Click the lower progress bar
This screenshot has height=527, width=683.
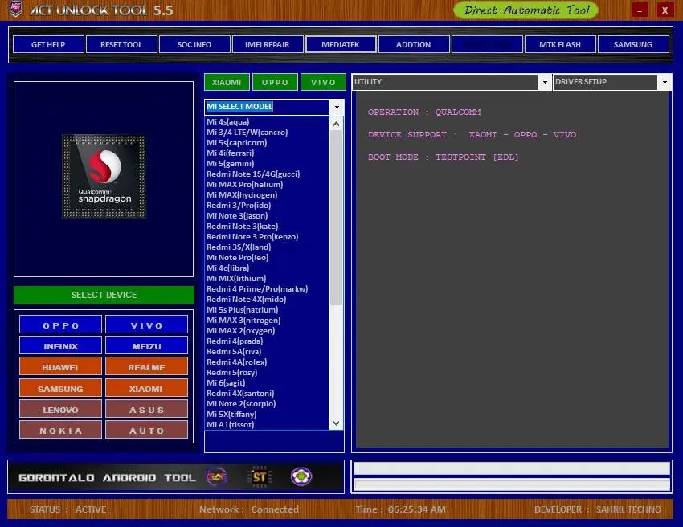click(512, 484)
